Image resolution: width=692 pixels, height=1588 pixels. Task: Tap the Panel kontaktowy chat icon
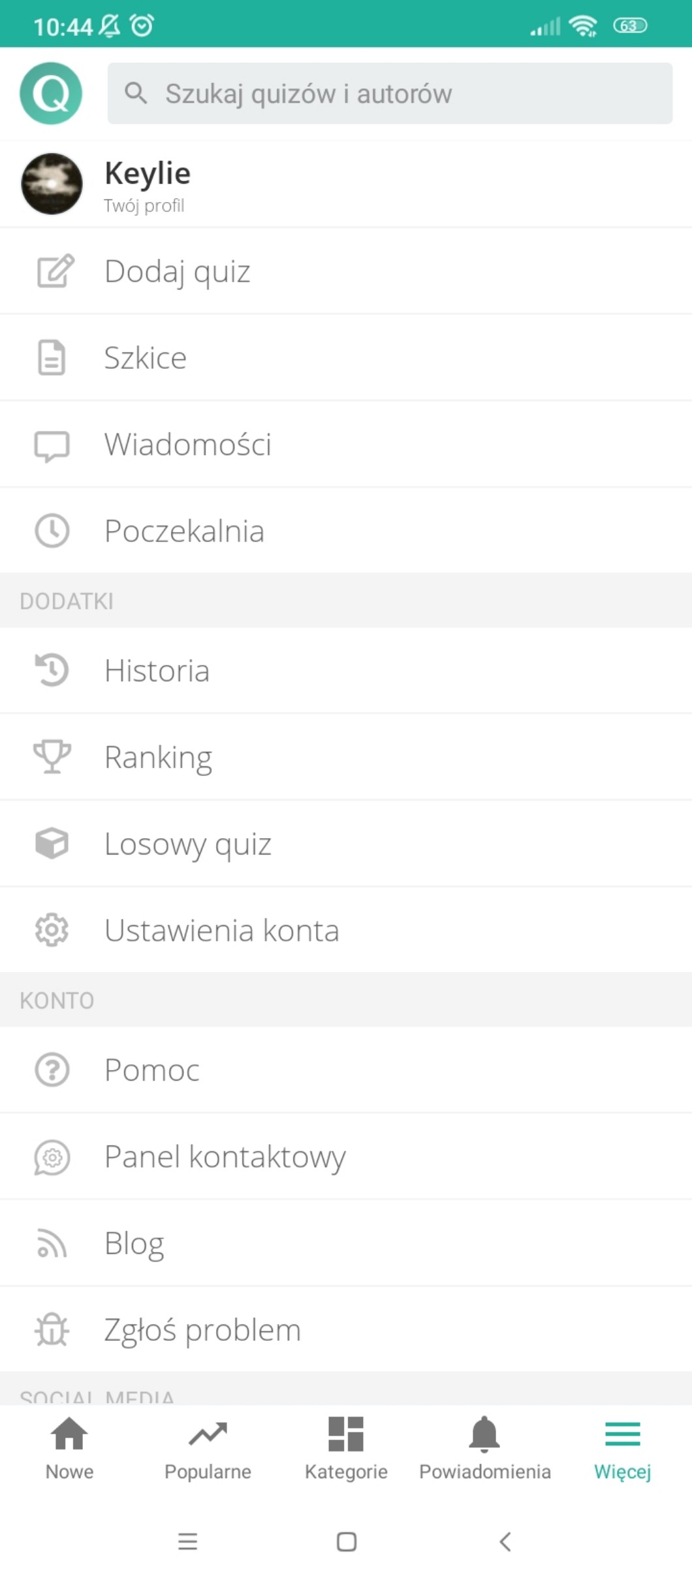[x=52, y=1157]
